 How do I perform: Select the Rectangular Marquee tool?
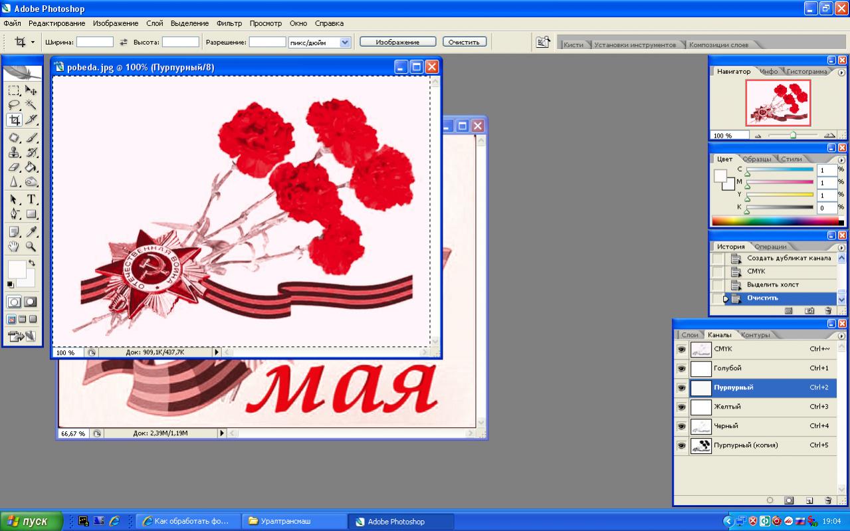(14, 90)
